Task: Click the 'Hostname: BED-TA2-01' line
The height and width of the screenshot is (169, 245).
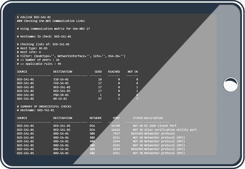Action: (x=36, y=110)
